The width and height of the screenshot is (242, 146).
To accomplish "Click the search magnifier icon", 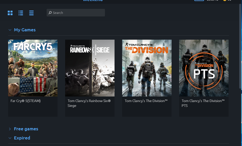I will coord(50,13).
